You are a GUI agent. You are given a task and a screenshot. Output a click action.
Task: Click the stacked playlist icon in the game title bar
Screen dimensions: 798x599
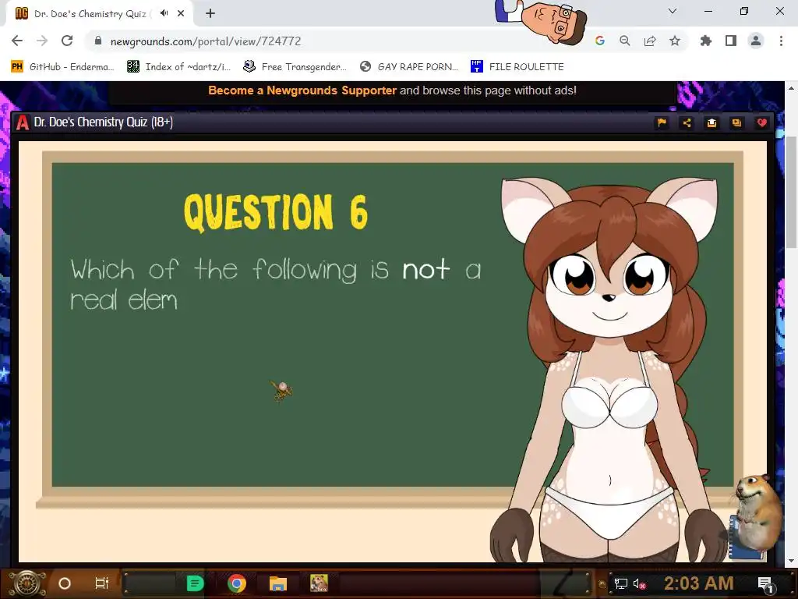736,122
